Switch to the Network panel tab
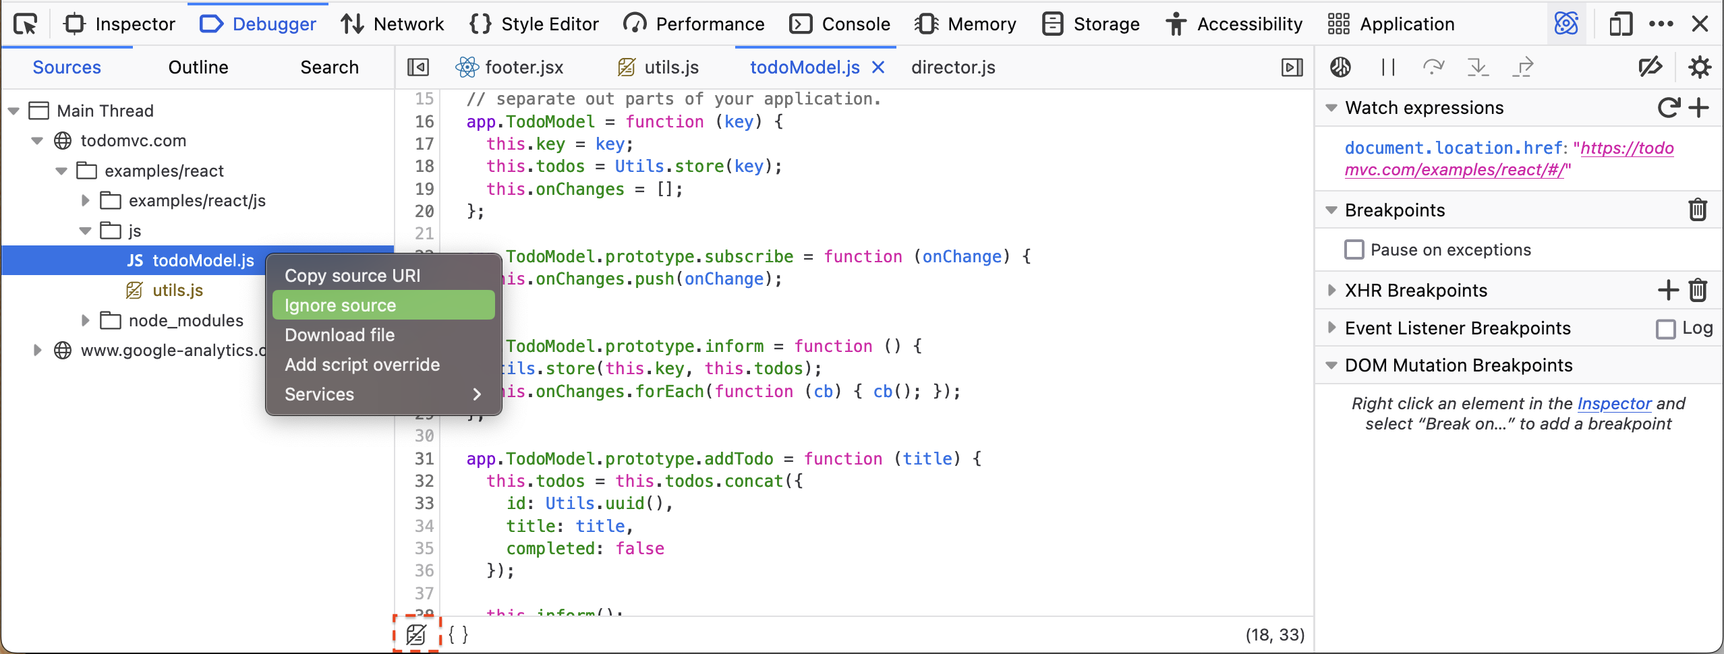The image size is (1724, 654). click(392, 24)
